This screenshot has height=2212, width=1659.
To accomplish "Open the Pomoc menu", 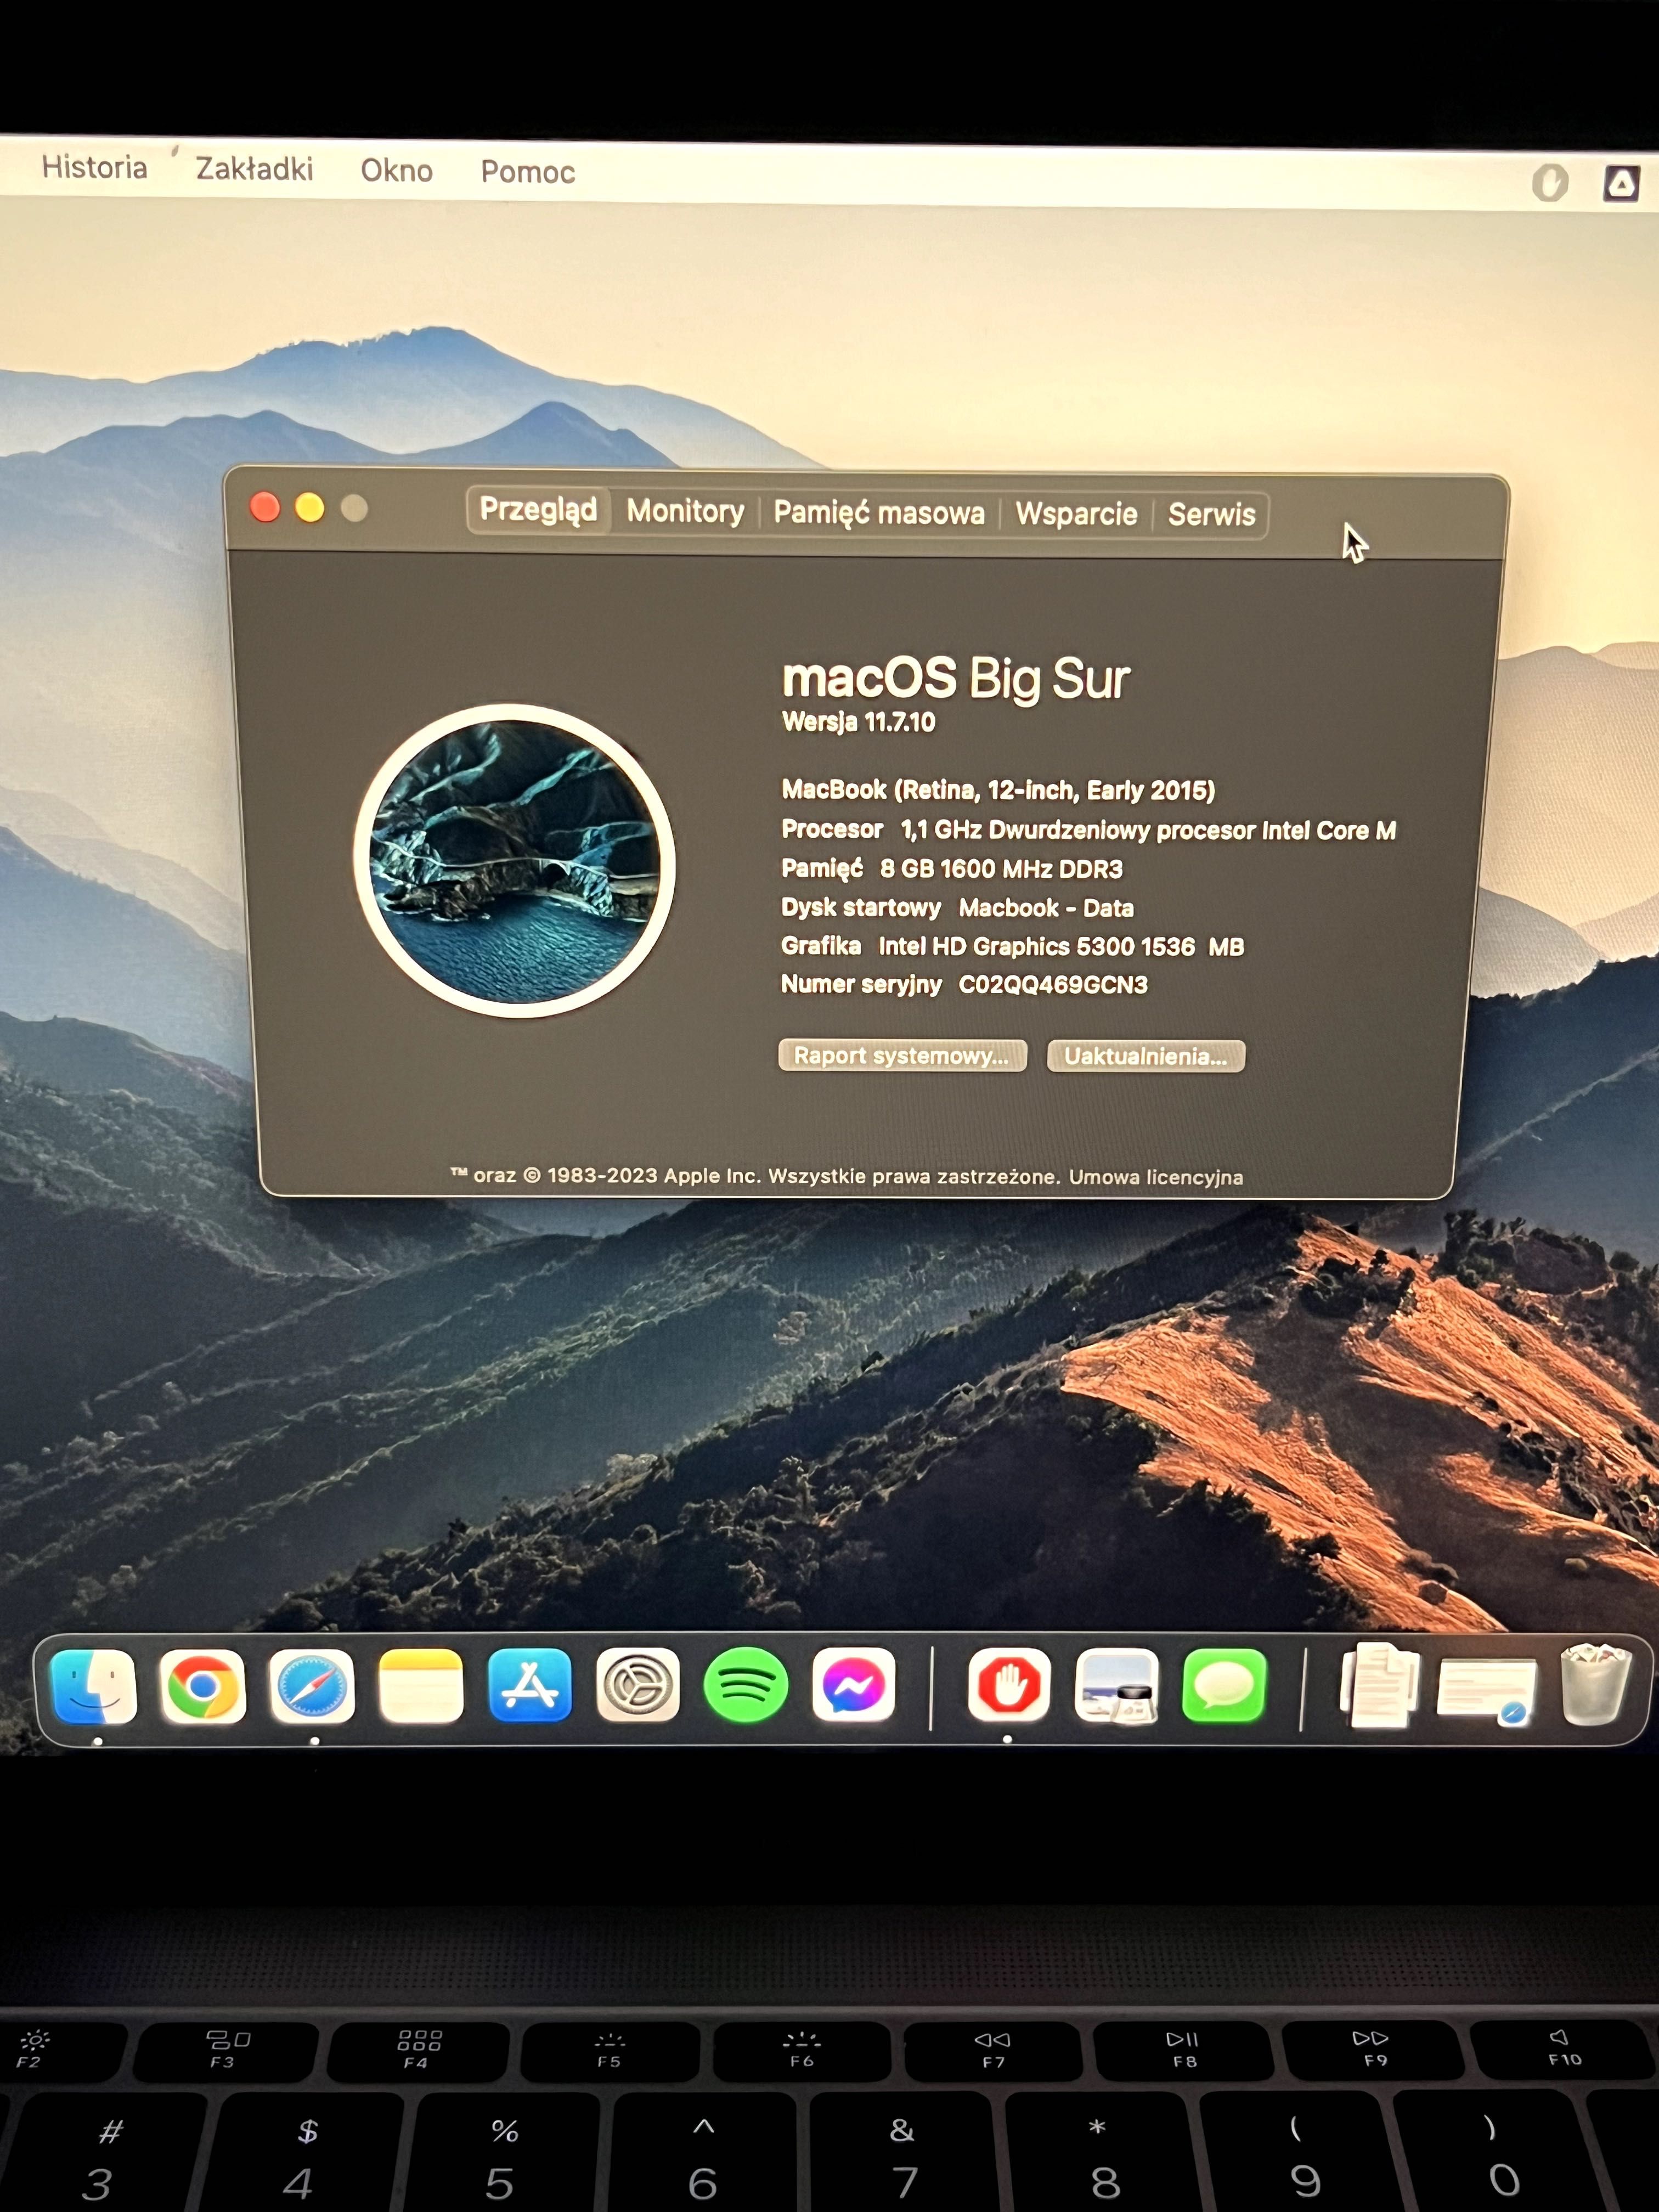I will pos(528,172).
